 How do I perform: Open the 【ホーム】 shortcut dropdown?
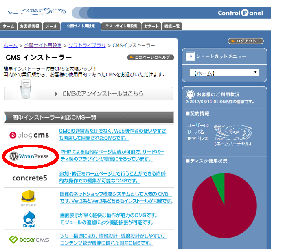tap(224, 73)
